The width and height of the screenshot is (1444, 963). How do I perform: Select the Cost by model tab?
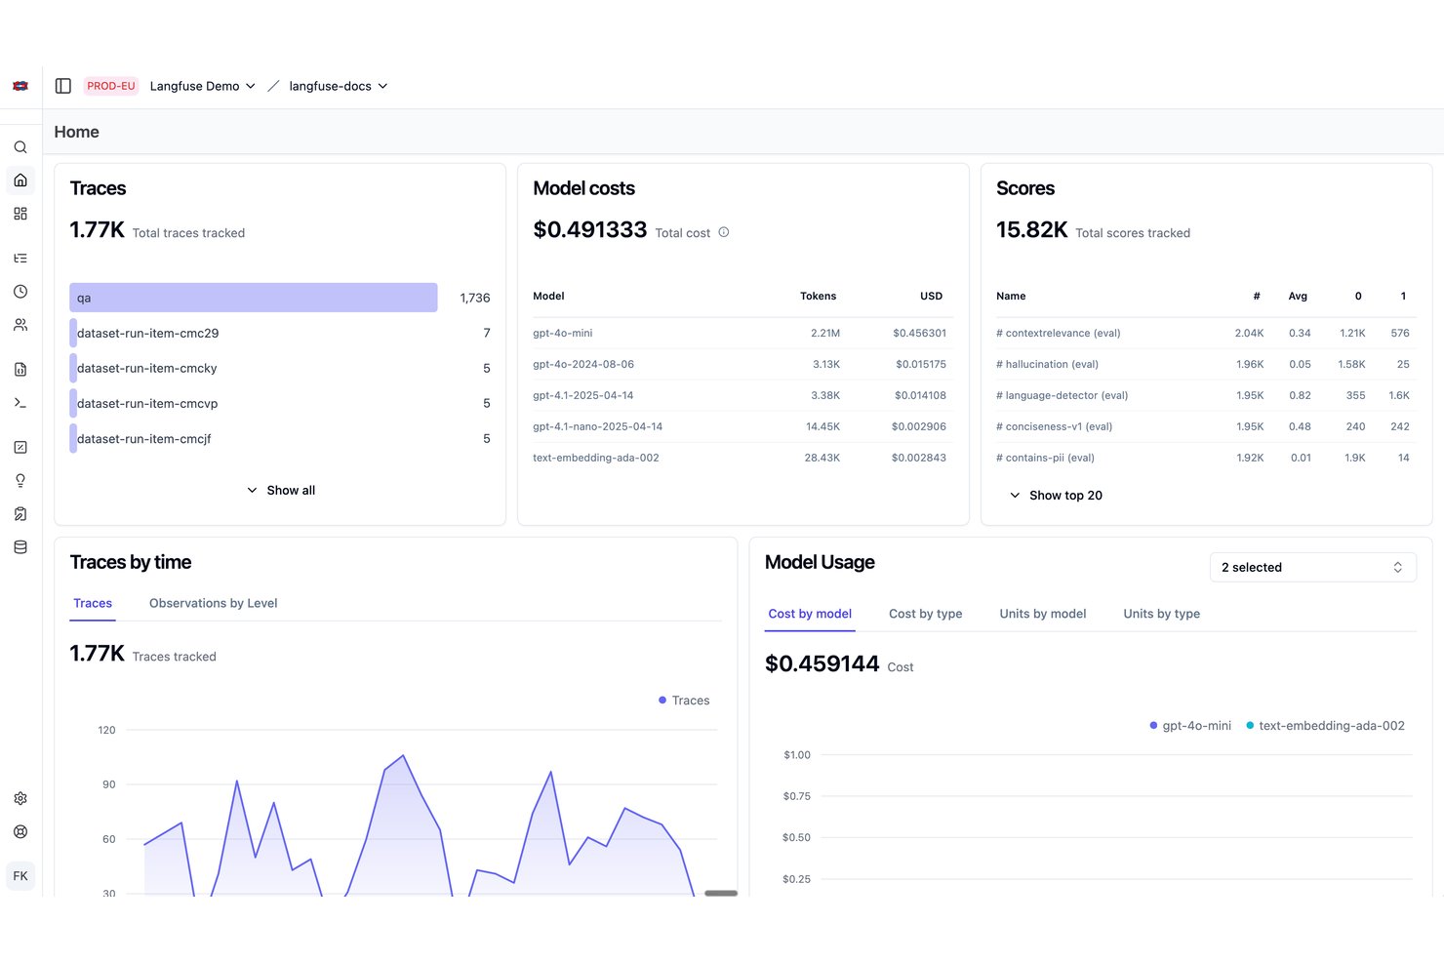(810, 615)
